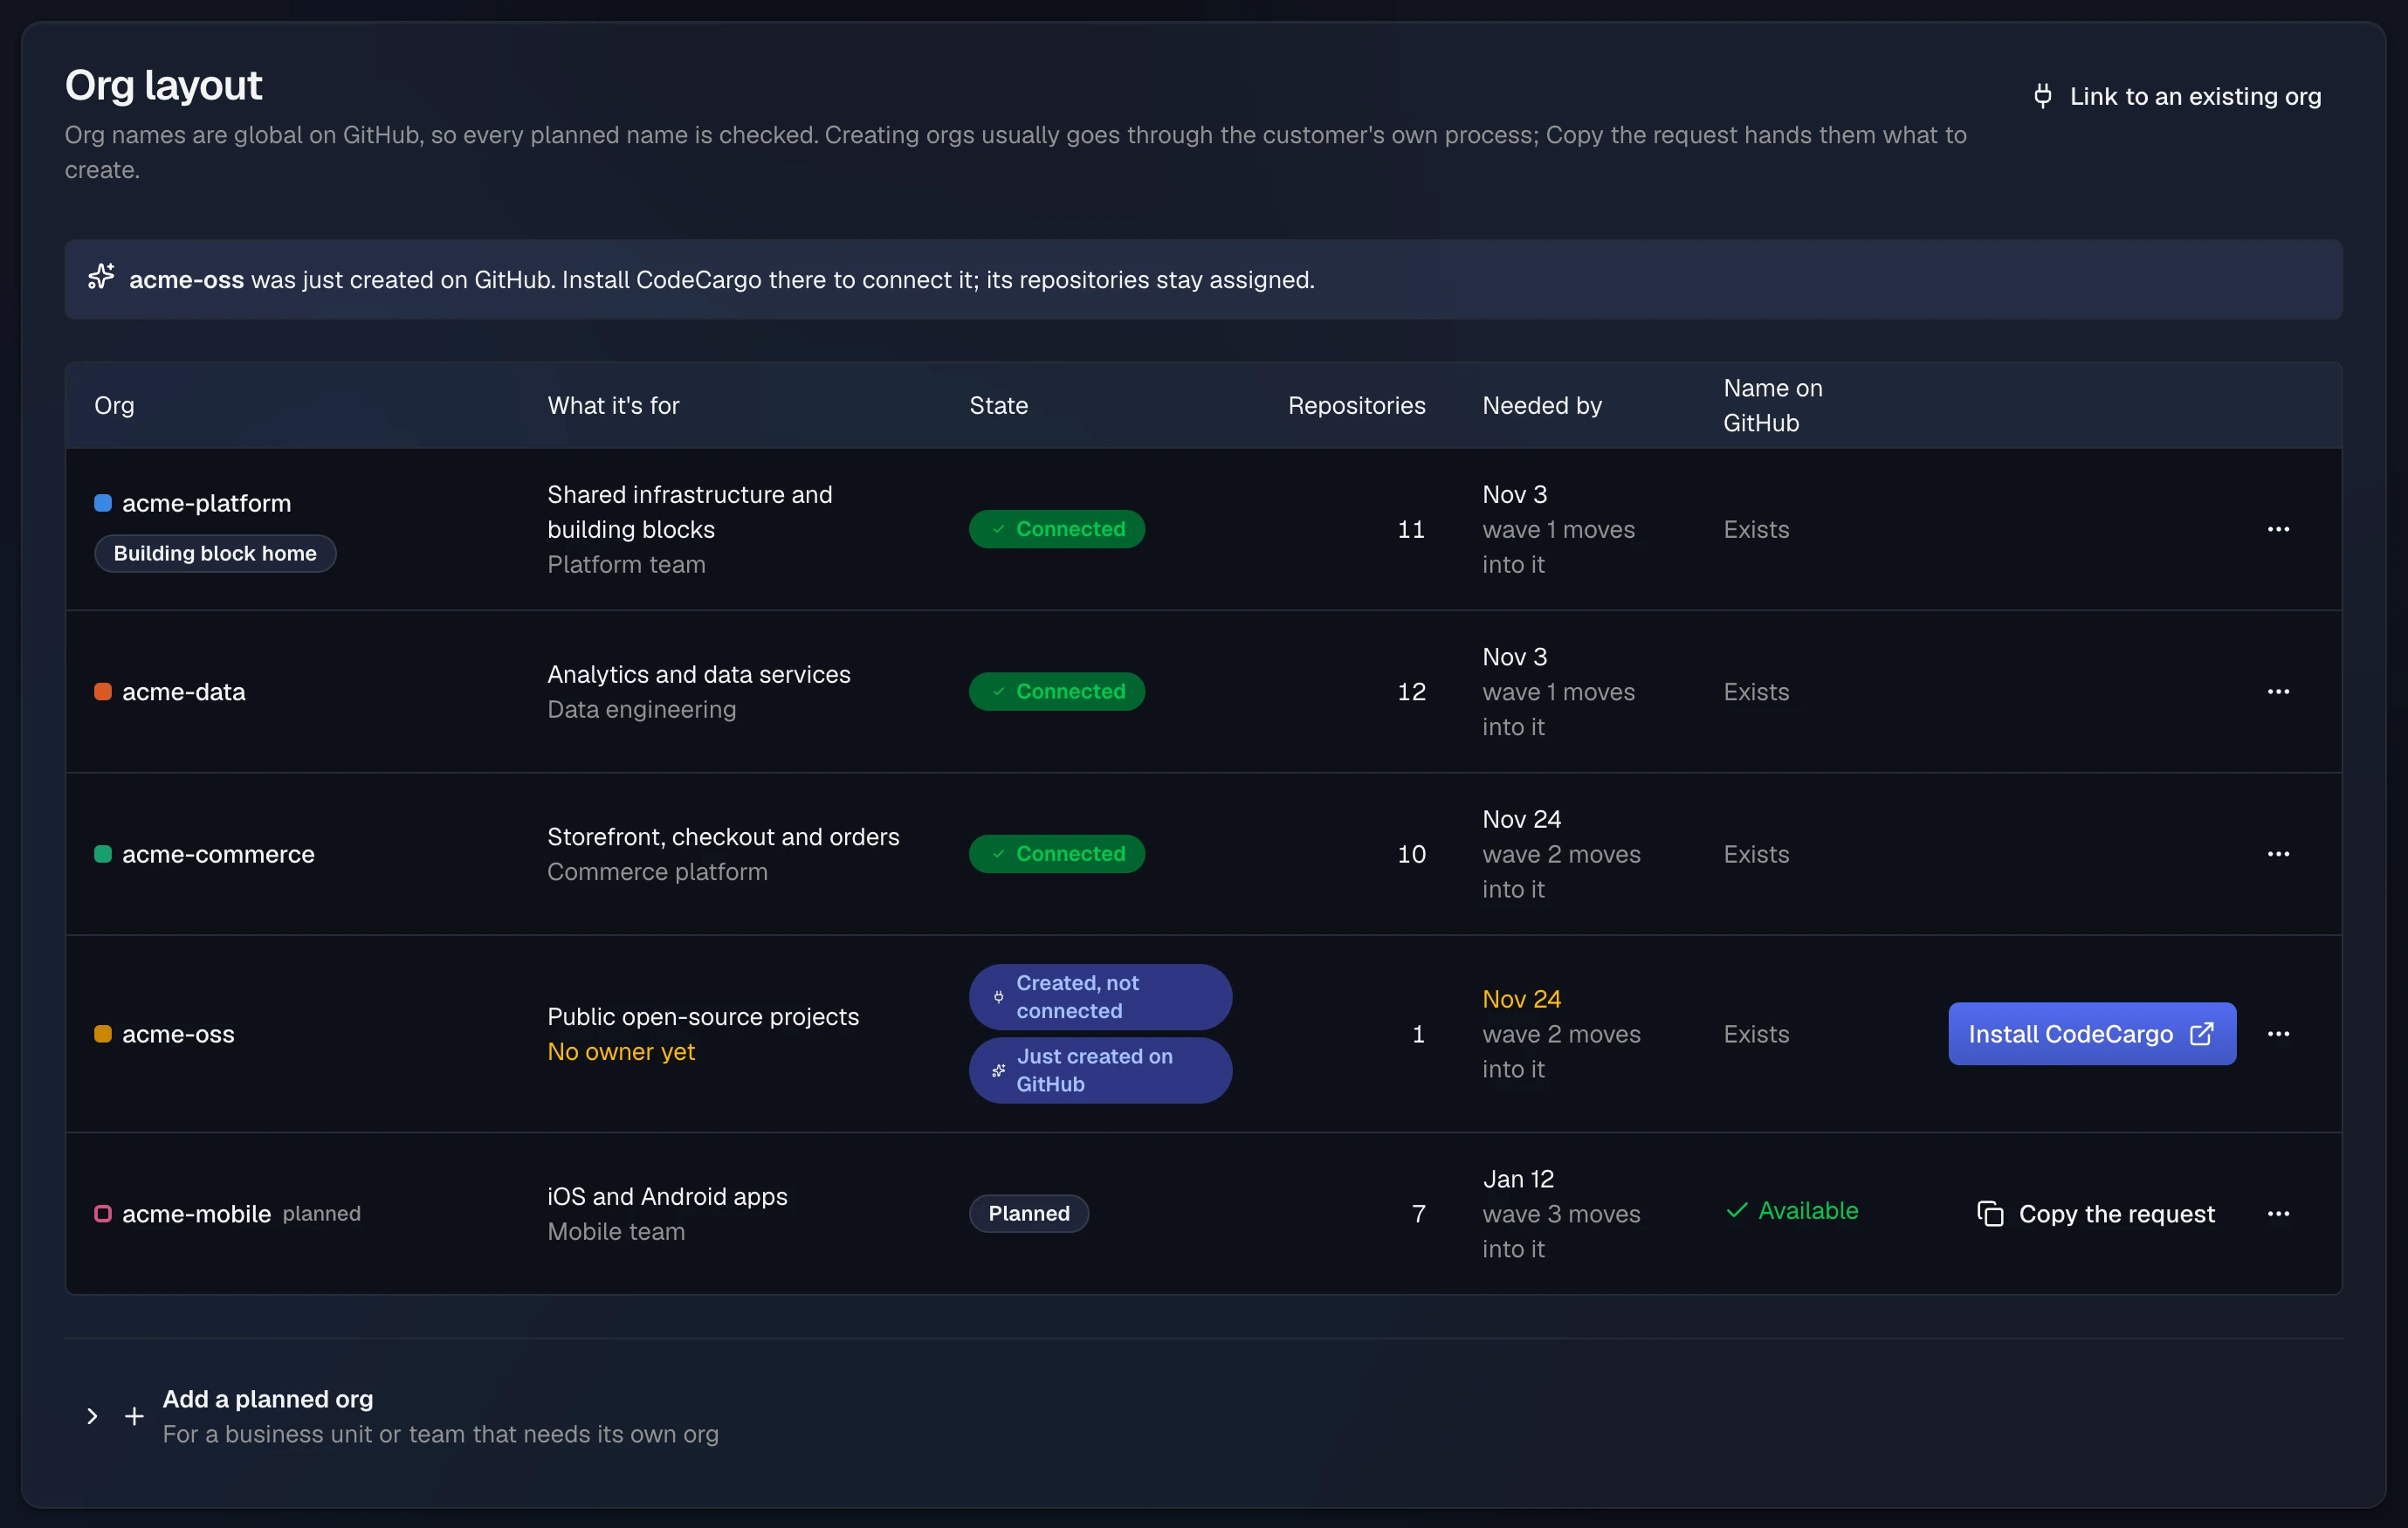Click the blue color swatch for acme-platform
This screenshot has width=2408, height=1528.
pyautogui.click(x=102, y=503)
